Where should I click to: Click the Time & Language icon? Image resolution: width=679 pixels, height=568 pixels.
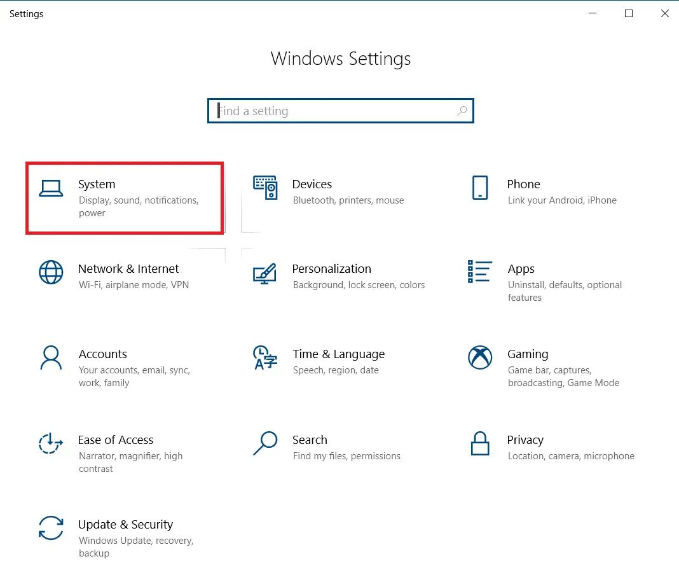[265, 357]
